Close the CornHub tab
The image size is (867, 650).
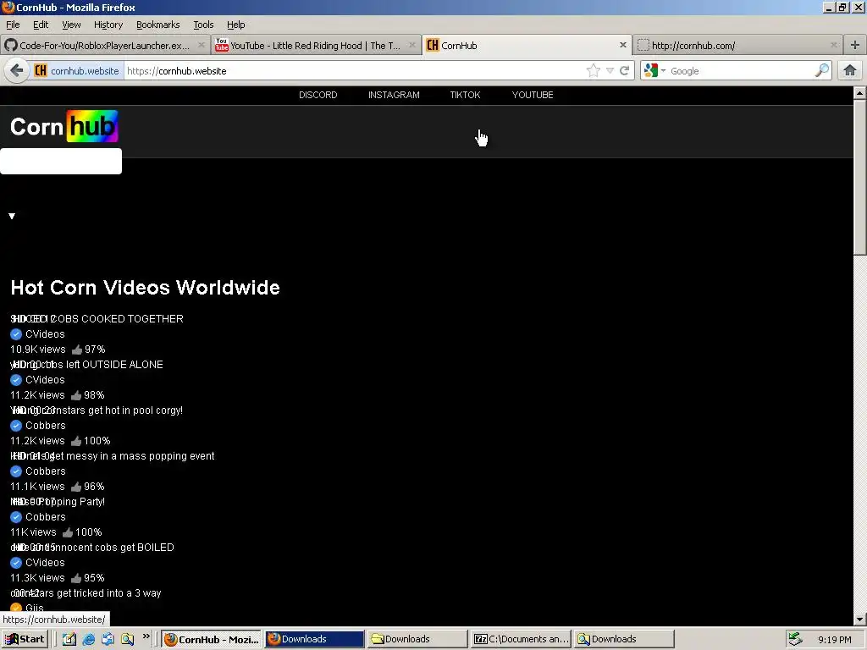(623, 45)
